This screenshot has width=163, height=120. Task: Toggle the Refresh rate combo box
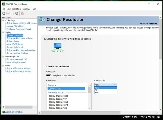point(106,85)
